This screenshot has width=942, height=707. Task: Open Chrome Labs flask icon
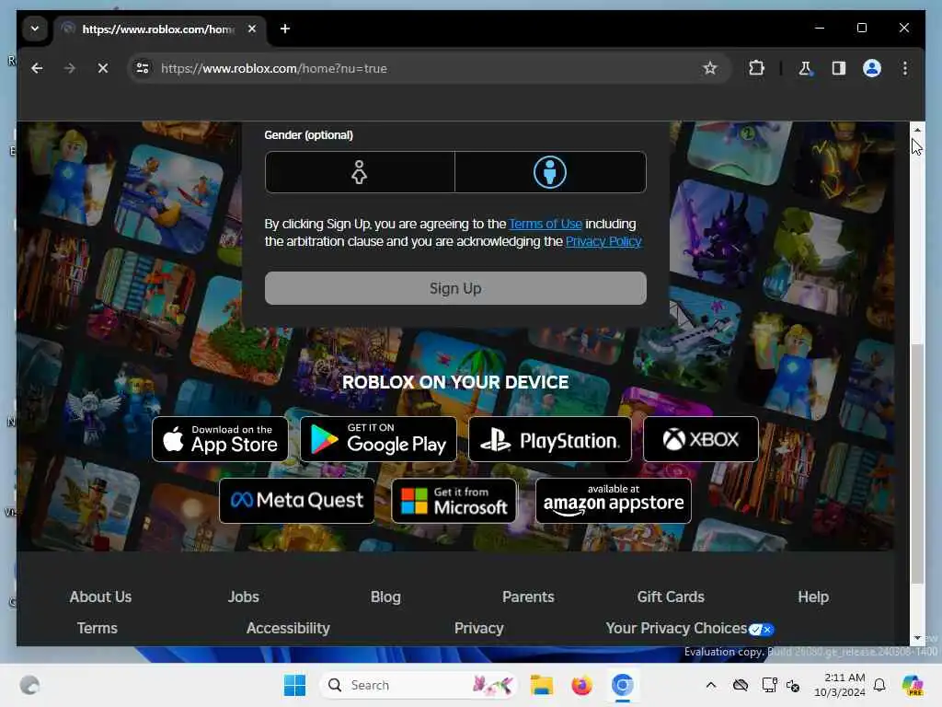[805, 68]
